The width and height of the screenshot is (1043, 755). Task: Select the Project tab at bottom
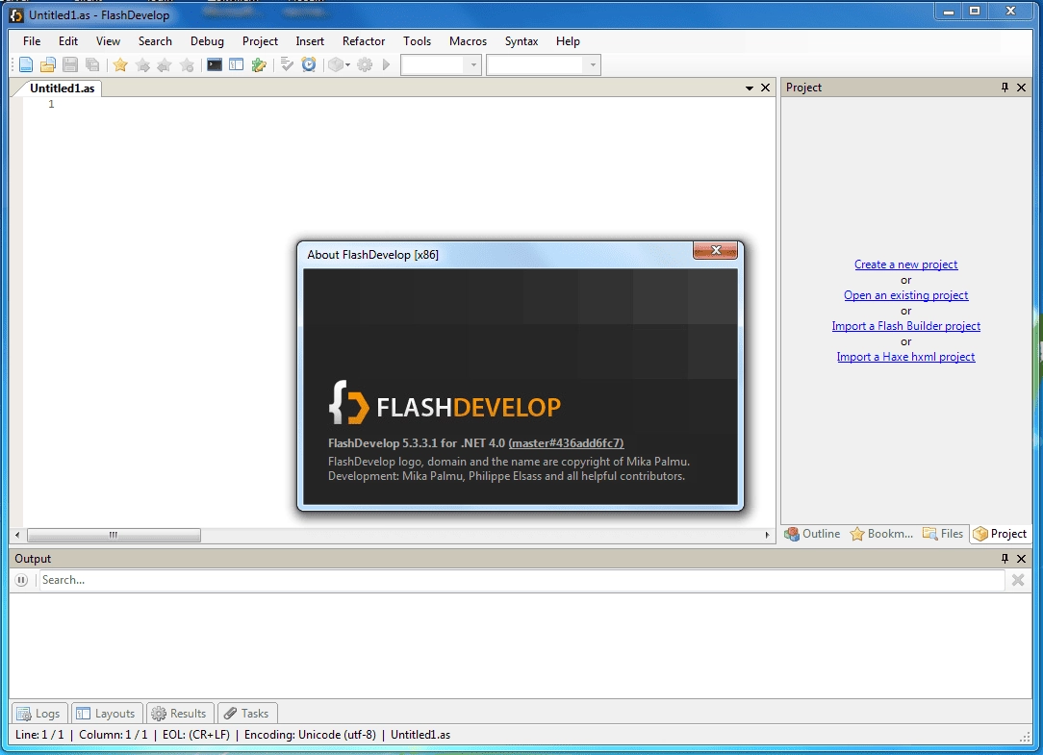pyautogui.click(x=1001, y=534)
